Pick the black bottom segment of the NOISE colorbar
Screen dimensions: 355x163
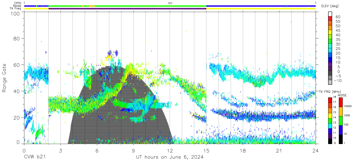341,139
